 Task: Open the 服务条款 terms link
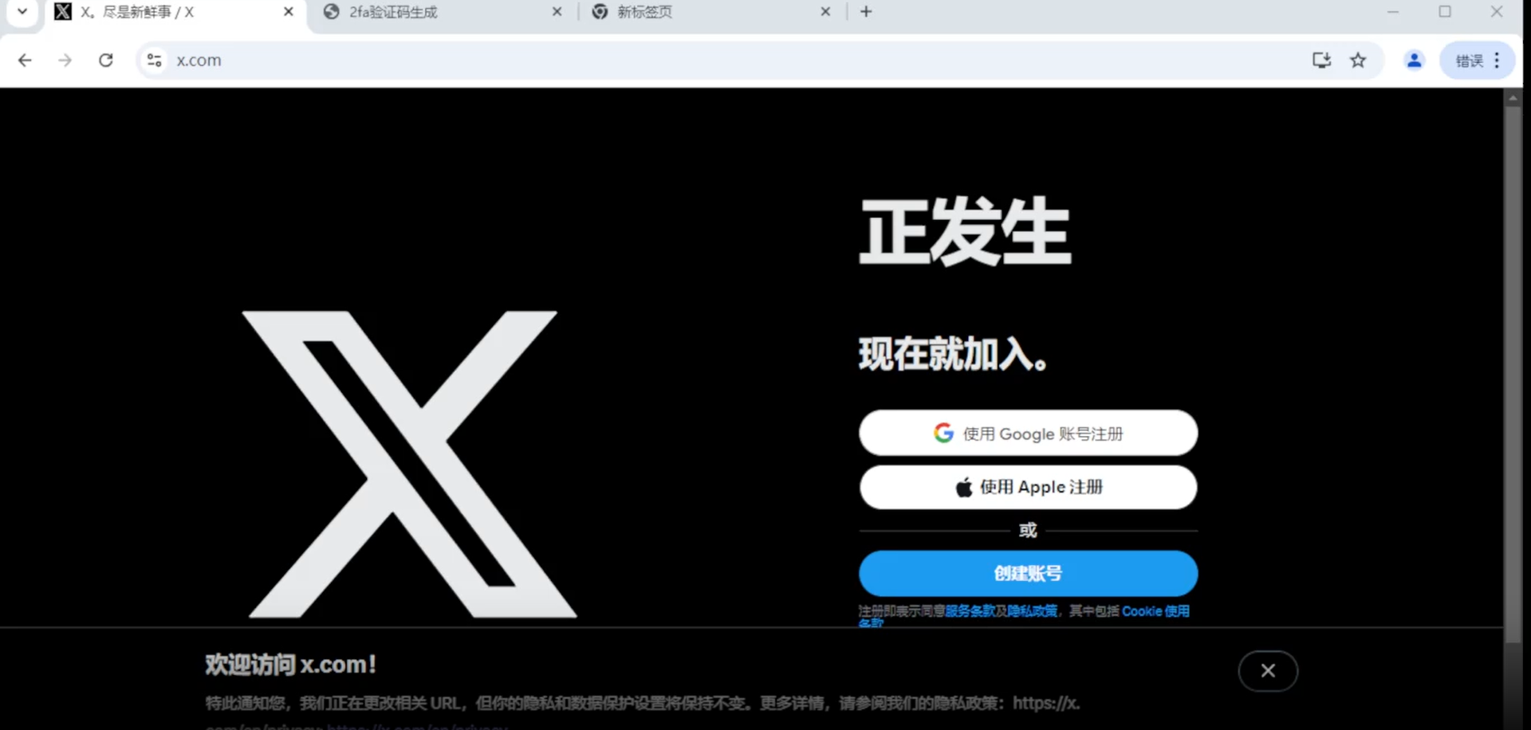[970, 611]
